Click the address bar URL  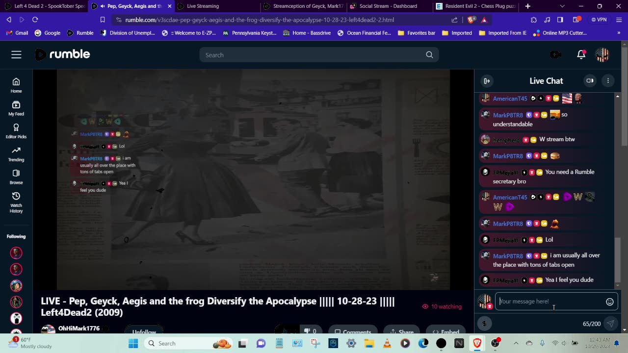tap(260, 20)
